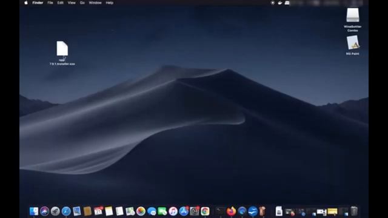The height and width of the screenshot is (218, 388).
Task: Open Finder from the Dock
Action: (34, 211)
